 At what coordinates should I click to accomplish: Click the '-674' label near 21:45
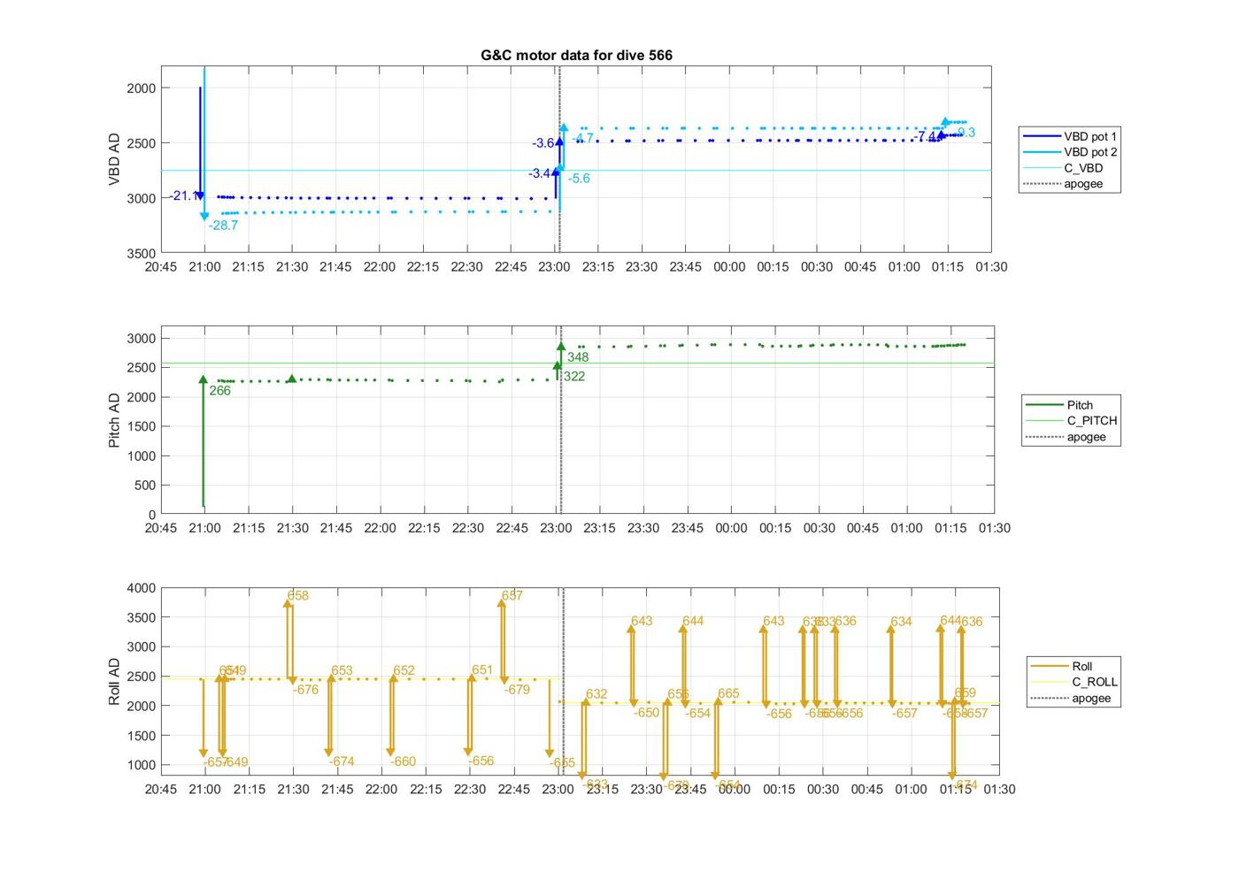point(342,761)
